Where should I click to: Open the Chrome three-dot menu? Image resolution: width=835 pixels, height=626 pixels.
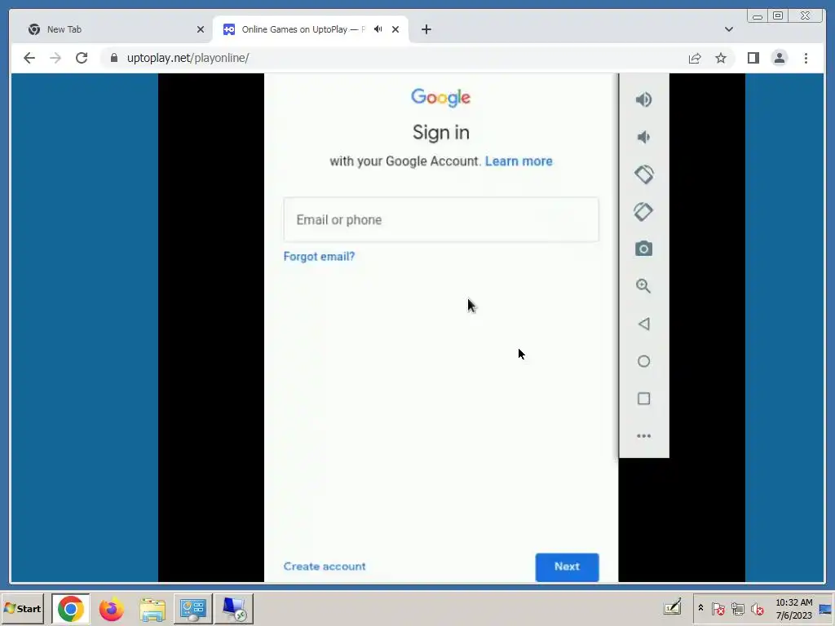(806, 58)
